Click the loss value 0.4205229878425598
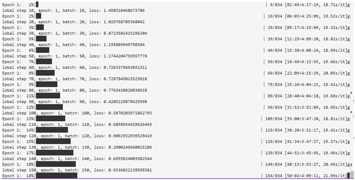Image resolution: width=355 pixels, height=180 pixels. click(125, 102)
